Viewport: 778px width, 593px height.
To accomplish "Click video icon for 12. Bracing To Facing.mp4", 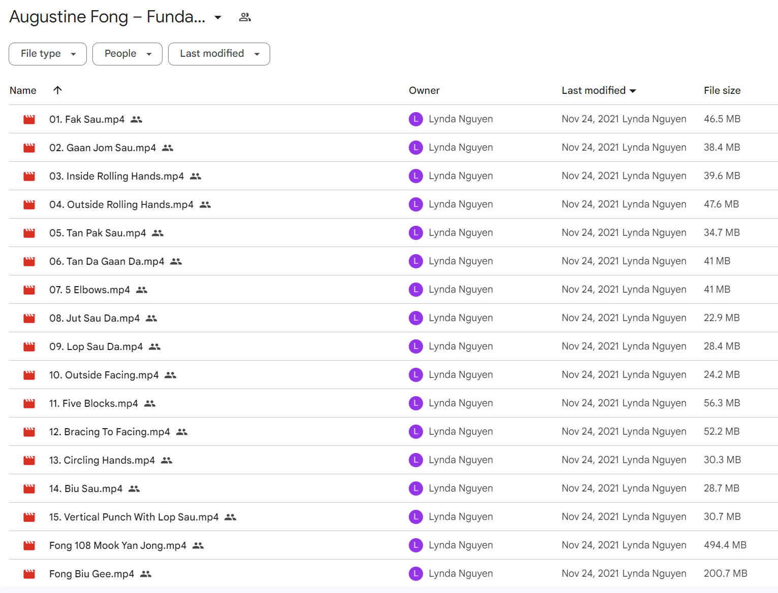I will [x=29, y=432].
